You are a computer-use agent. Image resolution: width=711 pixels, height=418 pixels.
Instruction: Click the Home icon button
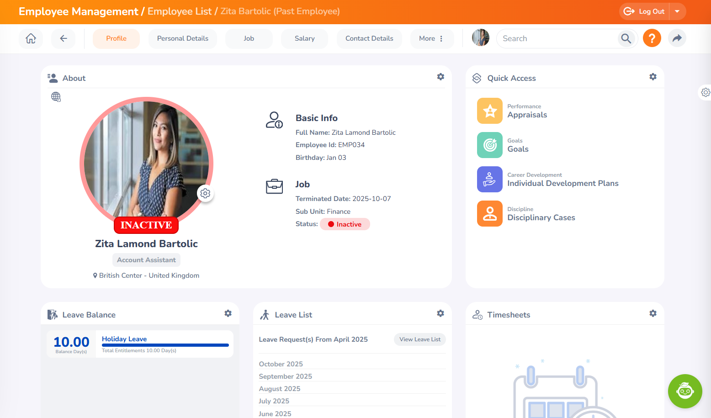[x=31, y=38]
